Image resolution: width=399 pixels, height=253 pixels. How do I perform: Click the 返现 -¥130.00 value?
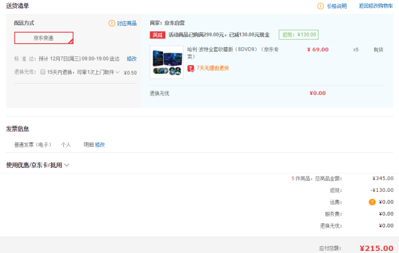click(382, 190)
